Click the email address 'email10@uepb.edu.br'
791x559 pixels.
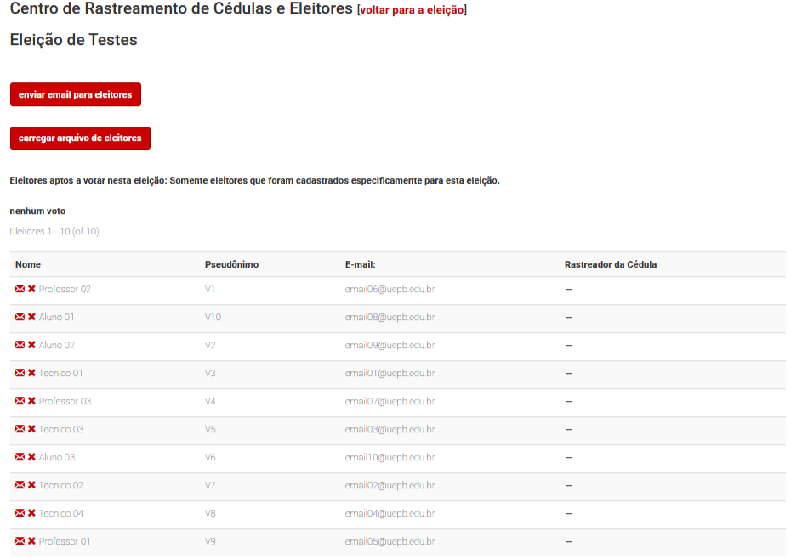click(x=389, y=457)
